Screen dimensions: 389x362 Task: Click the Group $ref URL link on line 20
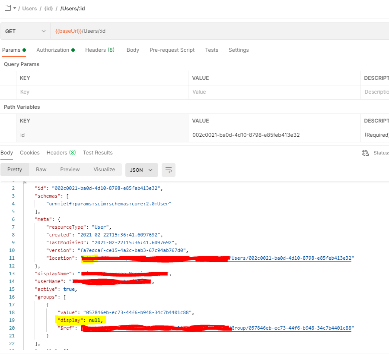[x=294, y=328]
